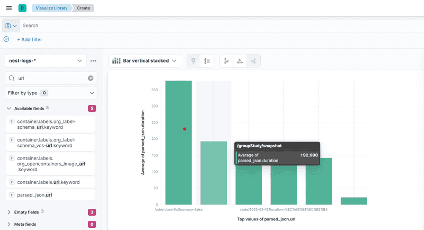Viewport: 424px width, 230px height.
Task: Click the tooltip value 192.988
Action: pos(309,155)
